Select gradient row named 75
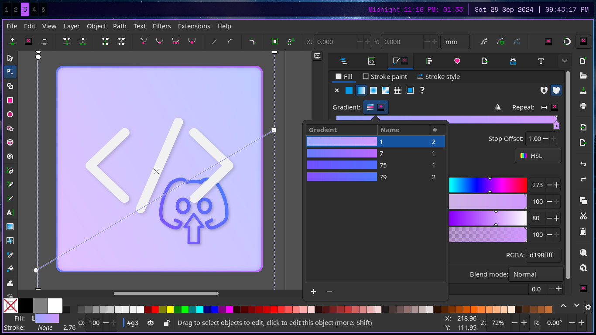596x335 pixels. pyautogui.click(x=376, y=165)
